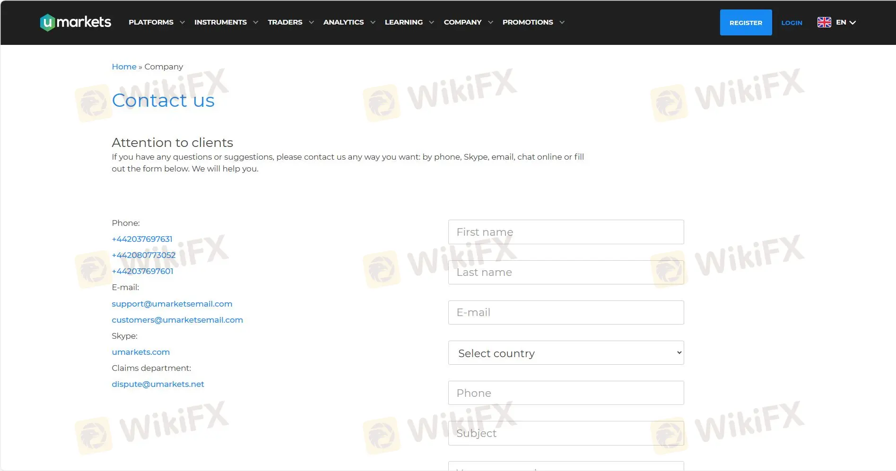Open the Company menu
Image resolution: width=896 pixels, height=471 pixels.
[462, 22]
